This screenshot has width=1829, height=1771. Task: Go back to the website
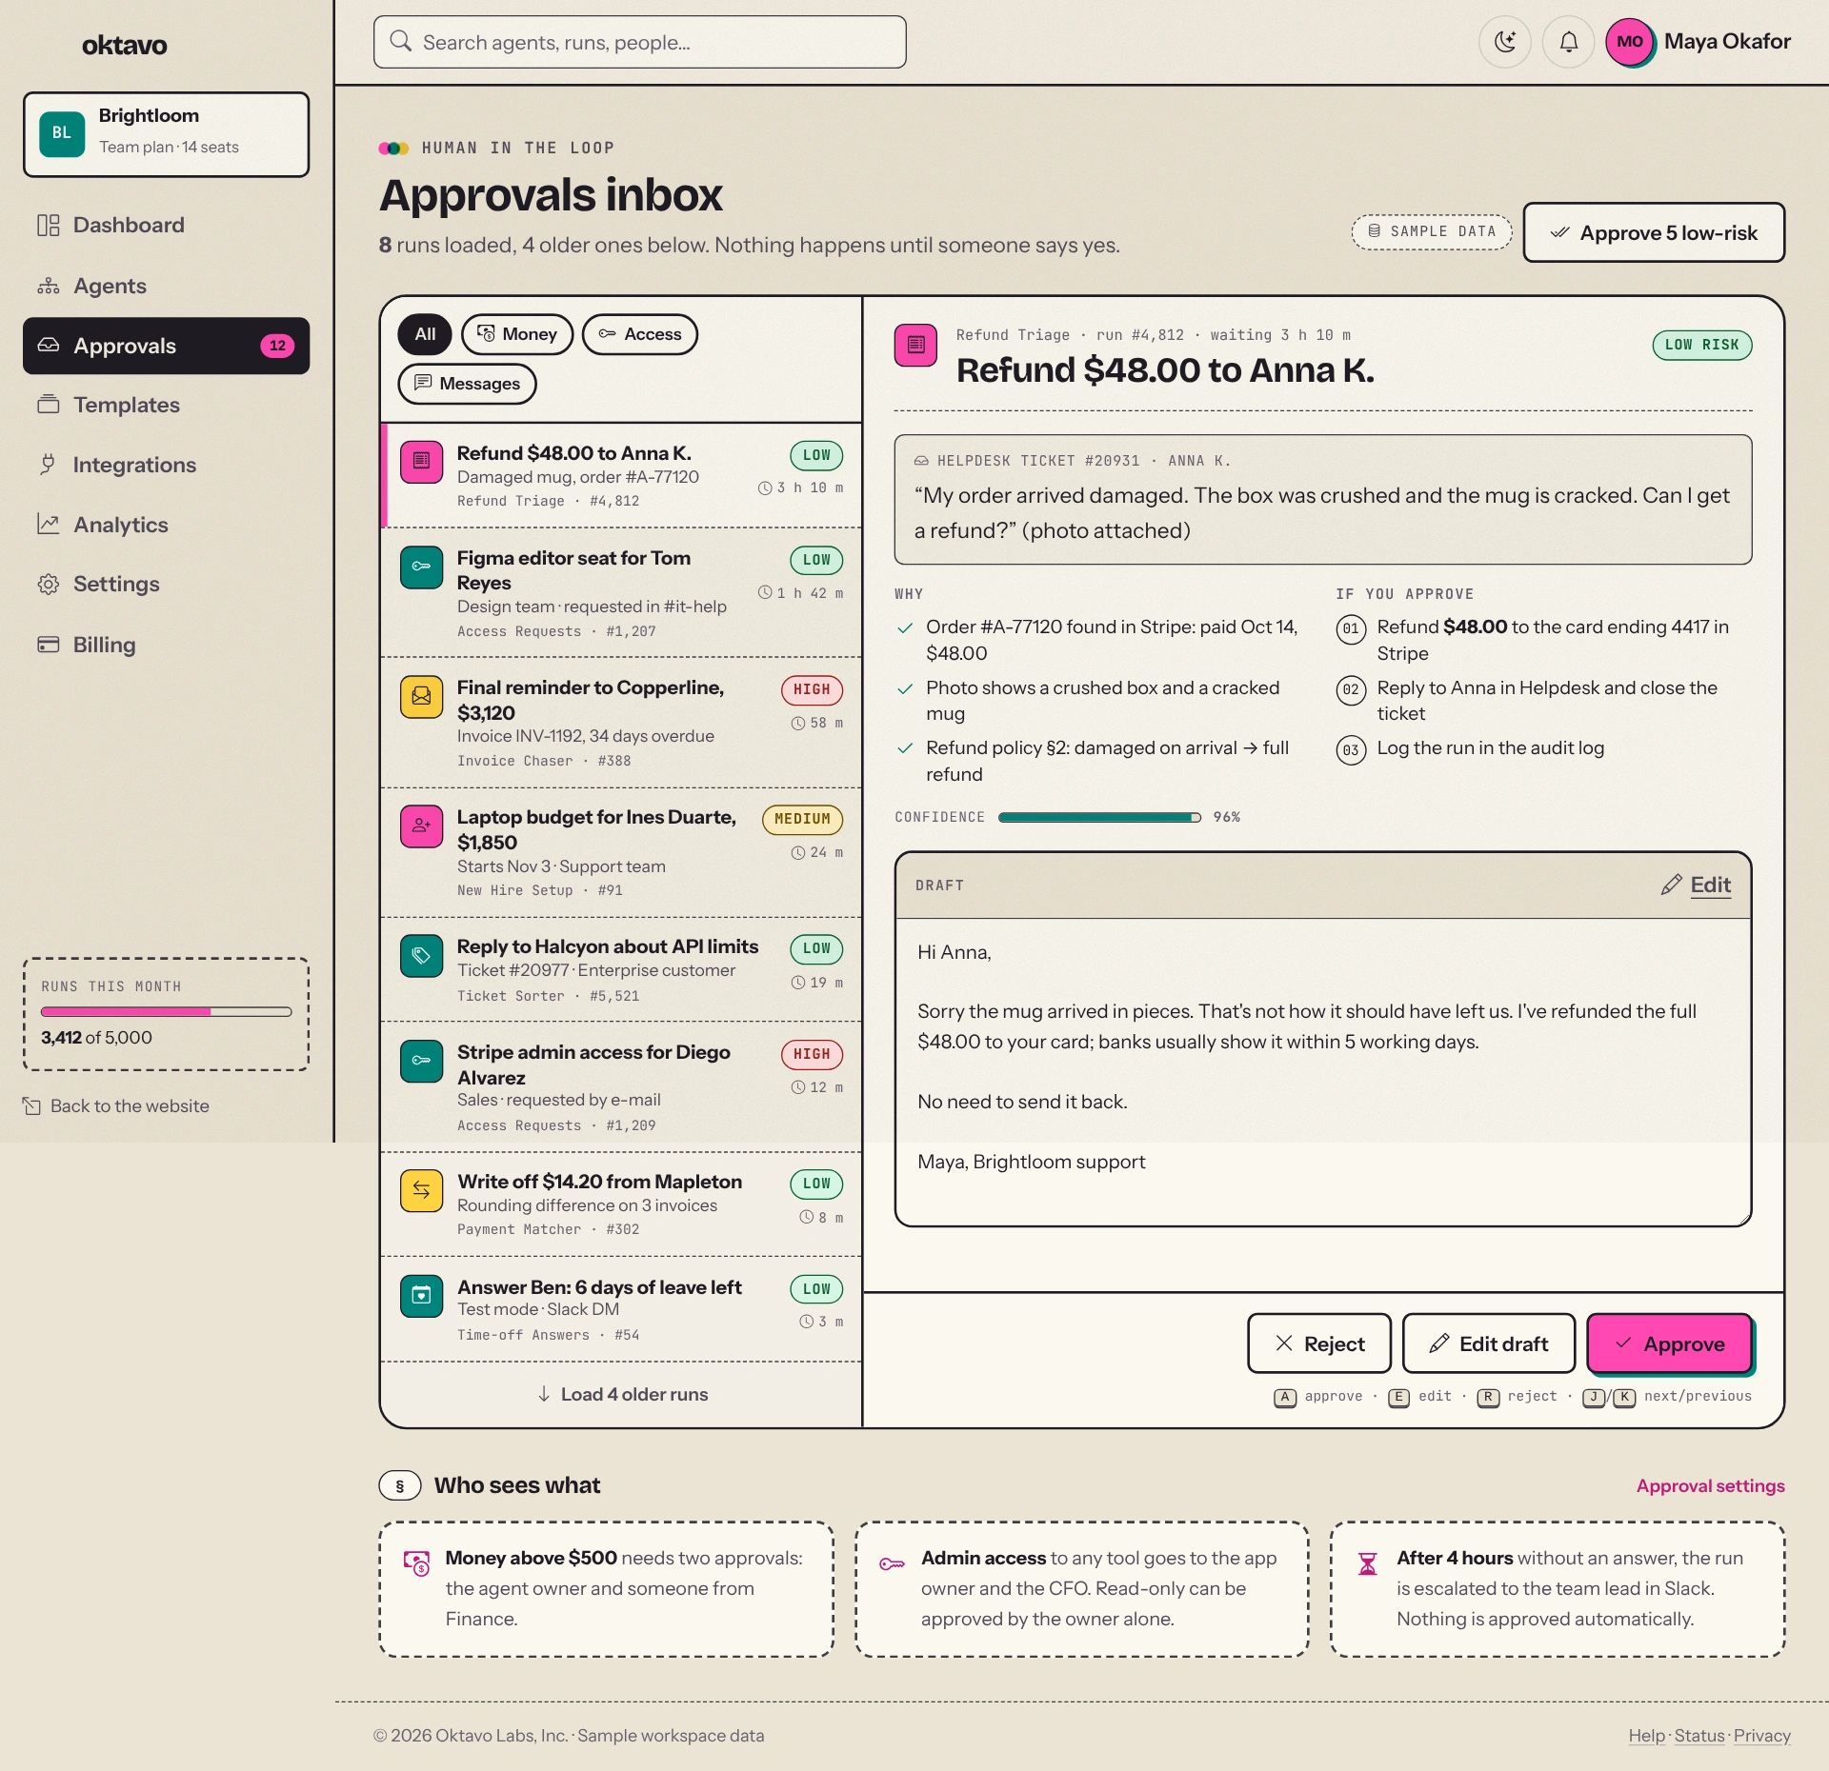[x=116, y=1105]
